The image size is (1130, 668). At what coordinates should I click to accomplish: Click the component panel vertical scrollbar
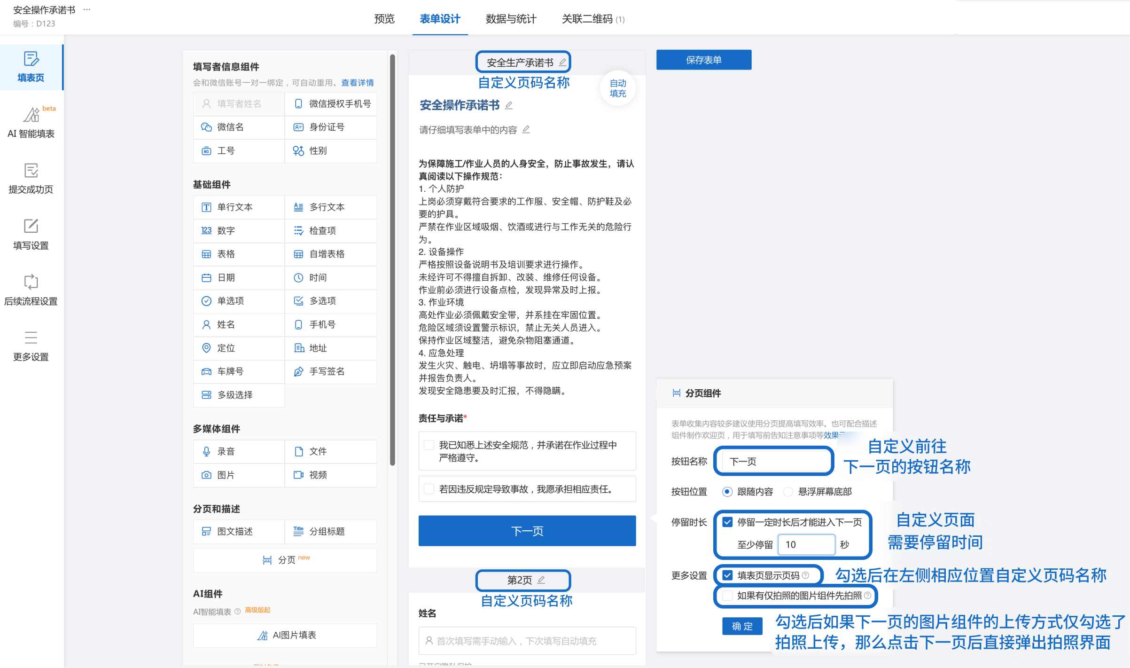coord(392,259)
